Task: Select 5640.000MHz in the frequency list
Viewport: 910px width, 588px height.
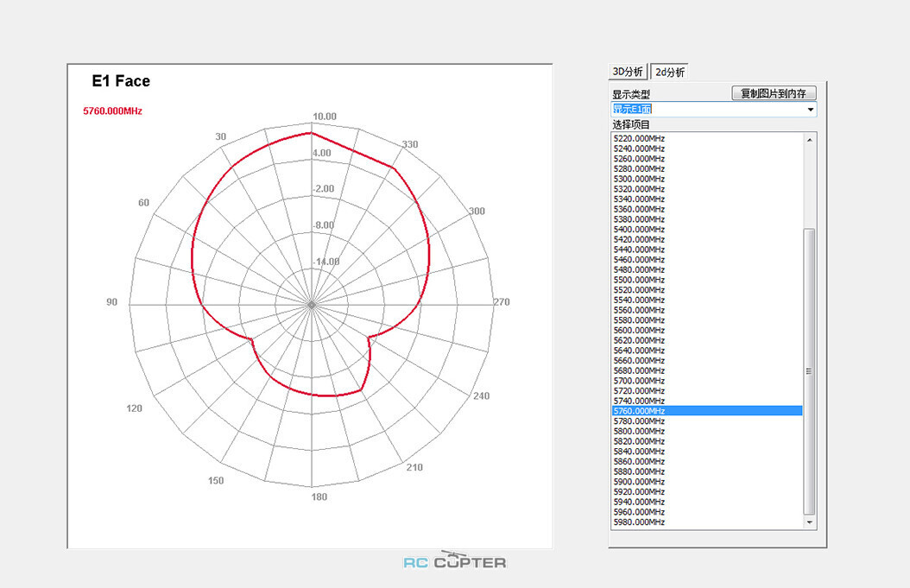Action: point(707,351)
